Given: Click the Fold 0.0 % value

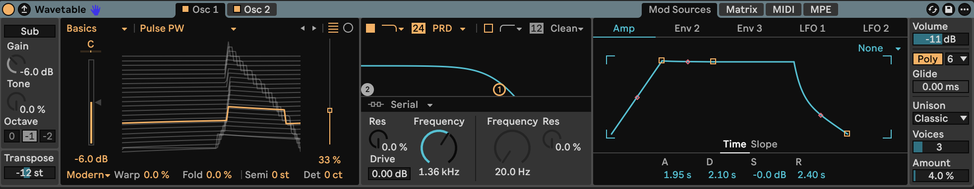Looking at the screenshot, I should click(x=219, y=175).
